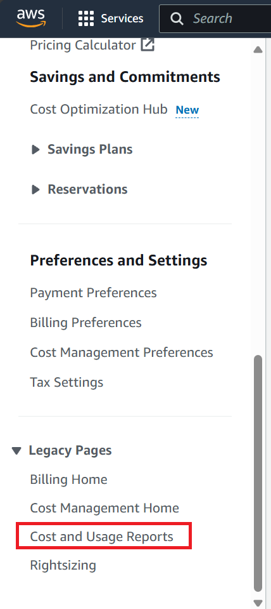This screenshot has height=609, width=271.
Task: Click the sidebar scroll up arrow
Action: click(258, 50)
